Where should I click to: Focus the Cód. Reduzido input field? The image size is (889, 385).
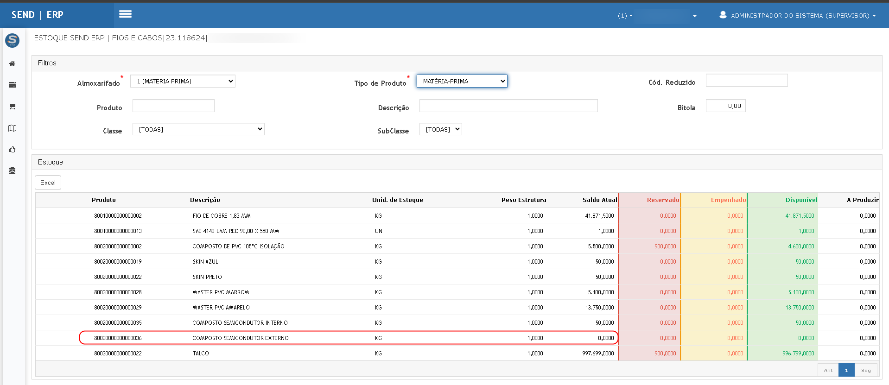tap(746, 81)
